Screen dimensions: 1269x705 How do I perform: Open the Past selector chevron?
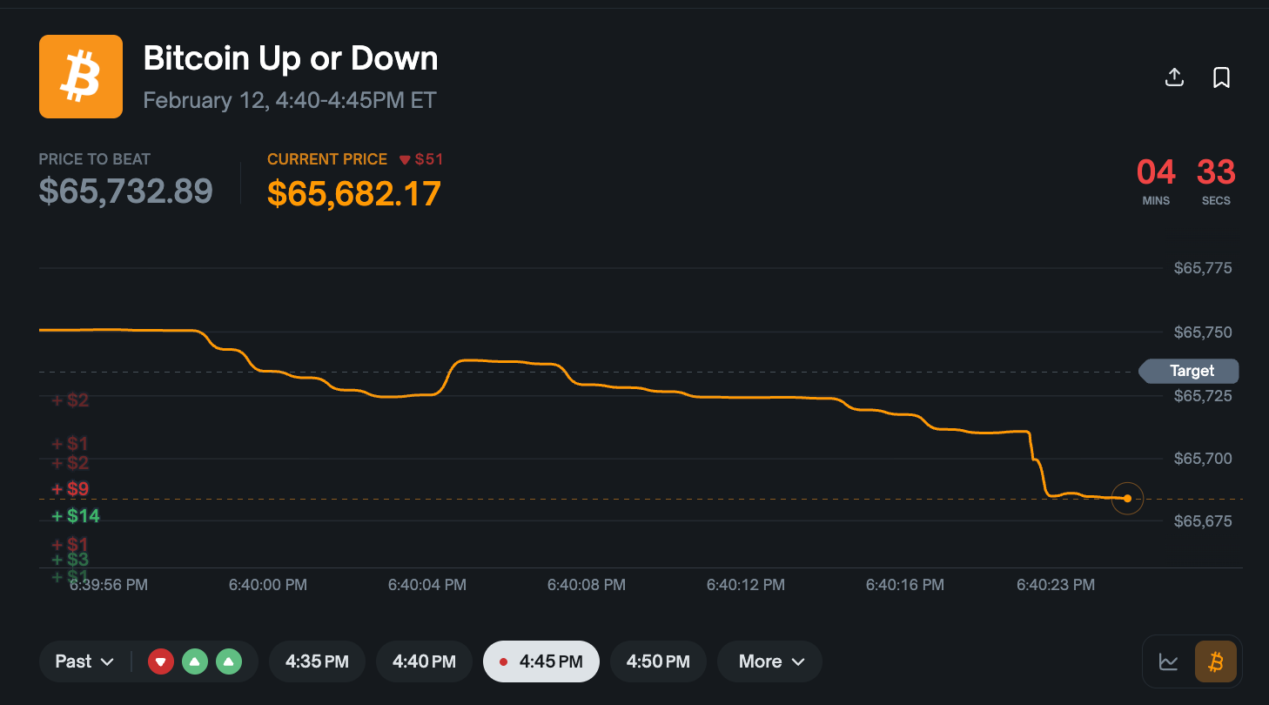tap(109, 661)
